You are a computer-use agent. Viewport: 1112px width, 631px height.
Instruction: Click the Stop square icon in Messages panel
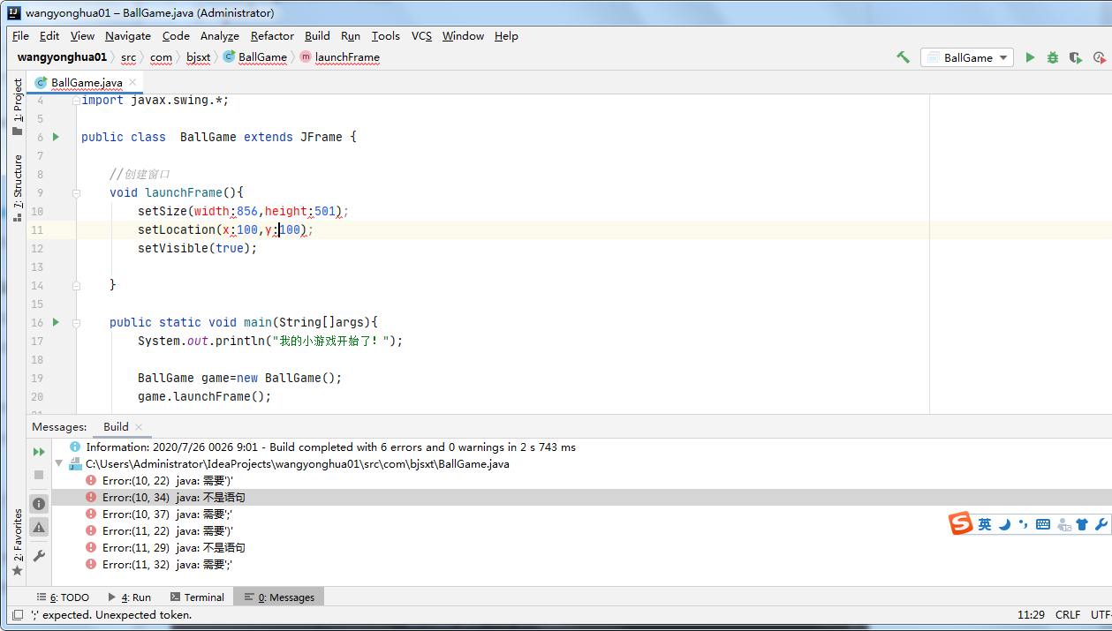pos(39,475)
